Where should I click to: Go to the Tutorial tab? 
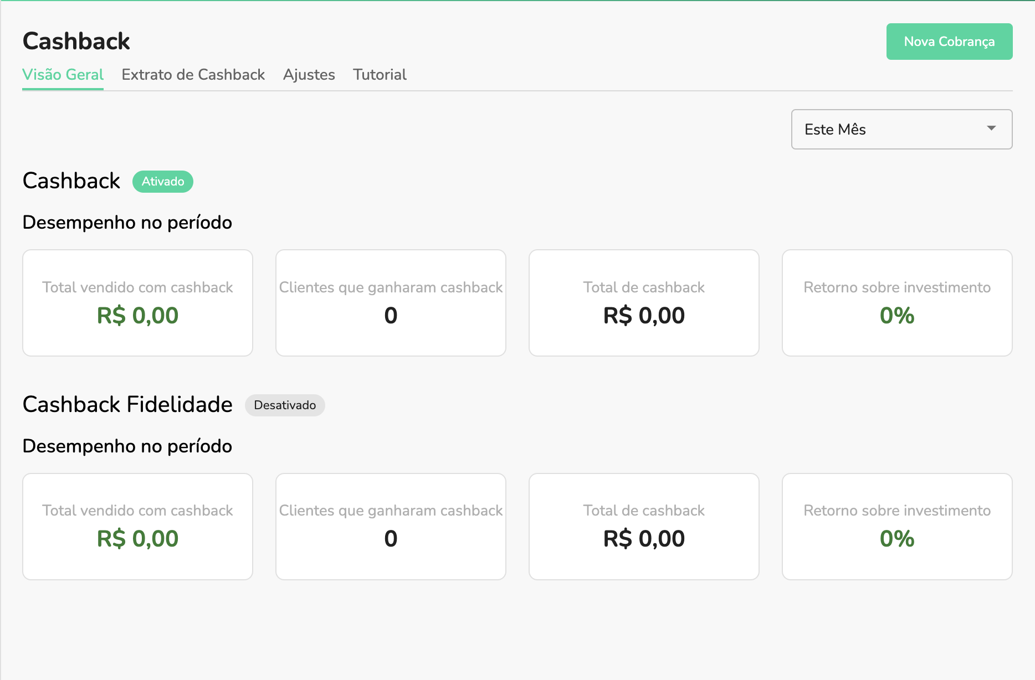[x=380, y=75]
